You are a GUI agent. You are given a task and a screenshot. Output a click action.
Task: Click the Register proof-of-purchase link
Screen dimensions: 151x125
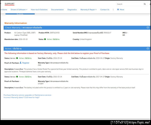[x=26, y=63]
